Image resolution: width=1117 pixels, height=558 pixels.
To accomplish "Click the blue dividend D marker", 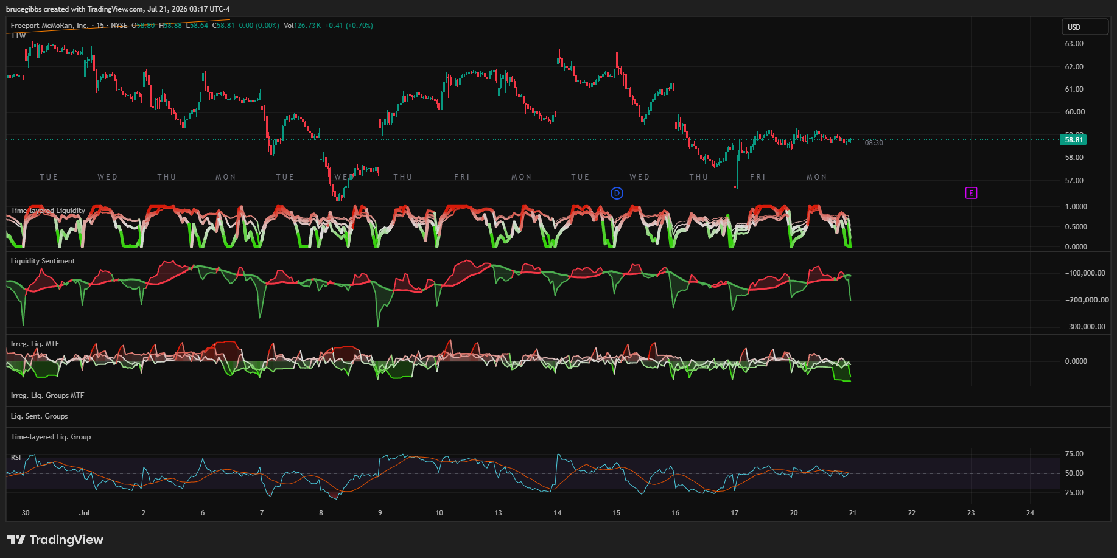I will (617, 193).
